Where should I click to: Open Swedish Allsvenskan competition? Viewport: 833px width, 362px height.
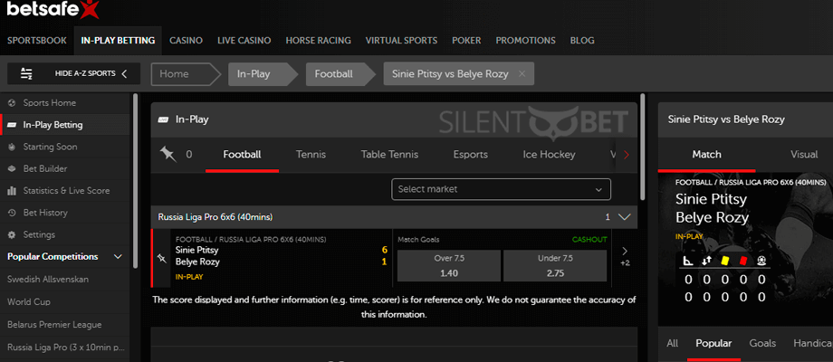point(48,280)
